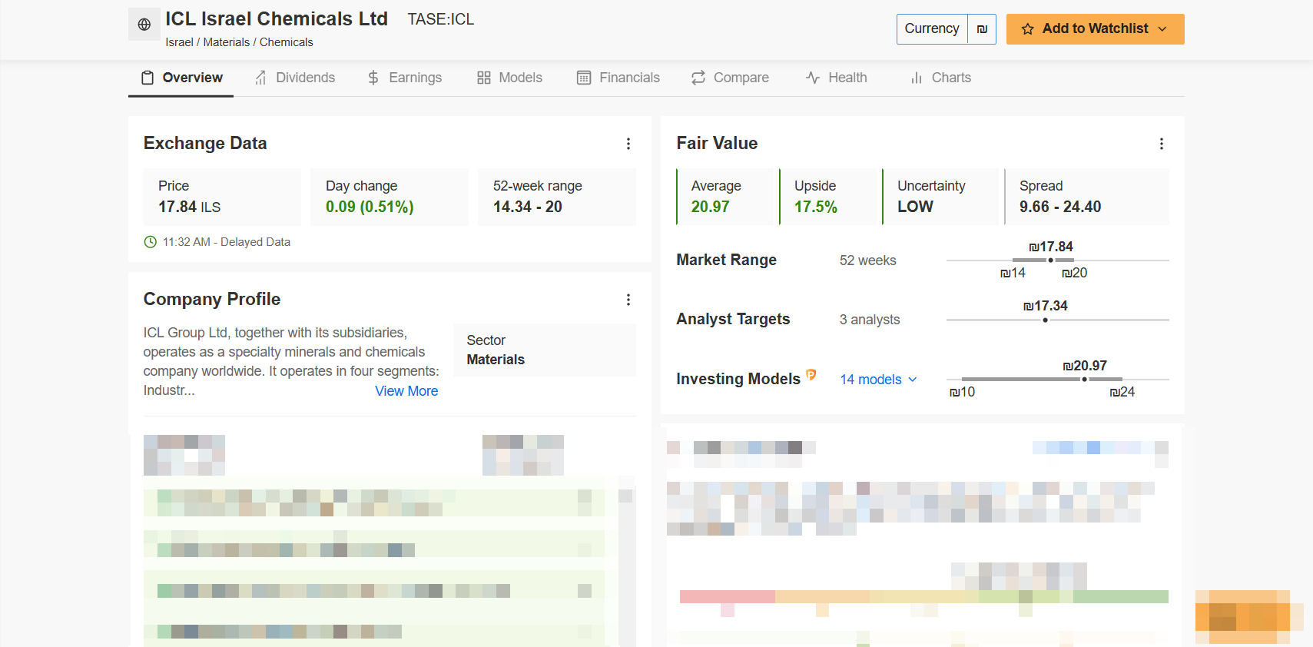Expand the 14 models dropdown
This screenshot has height=647, width=1313.
click(879, 380)
